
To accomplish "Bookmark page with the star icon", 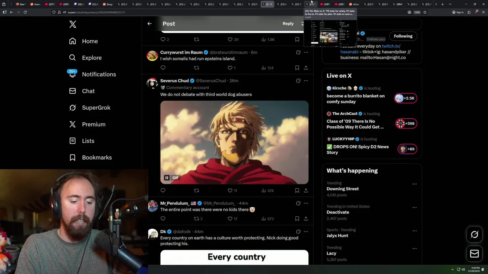I will pos(425,12).
